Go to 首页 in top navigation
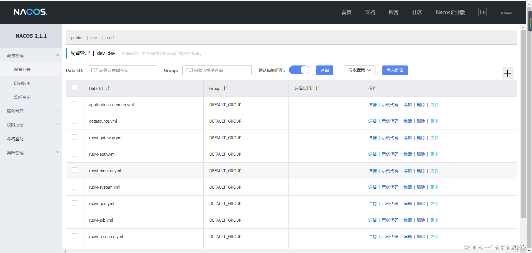532x253 pixels. pyautogui.click(x=346, y=12)
